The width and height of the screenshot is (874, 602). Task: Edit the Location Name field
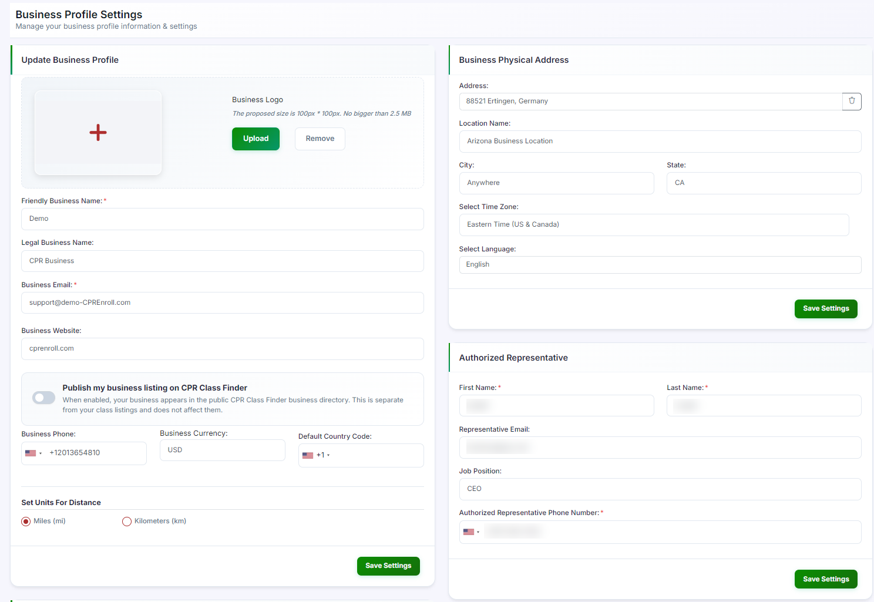pos(660,142)
